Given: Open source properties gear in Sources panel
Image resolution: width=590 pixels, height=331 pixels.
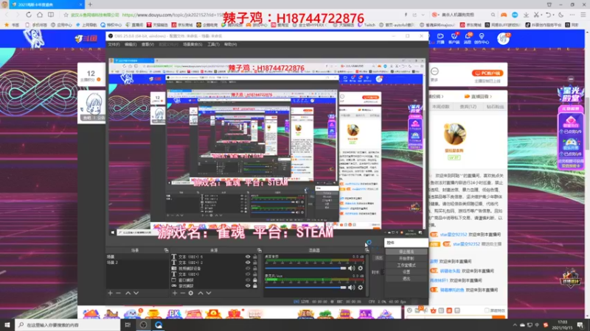Looking at the screenshot, I should click(191, 293).
